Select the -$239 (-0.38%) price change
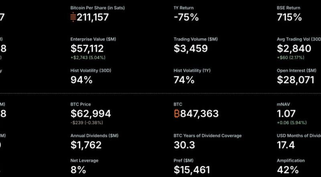The height and width of the screenshot is (177, 321). (87, 123)
